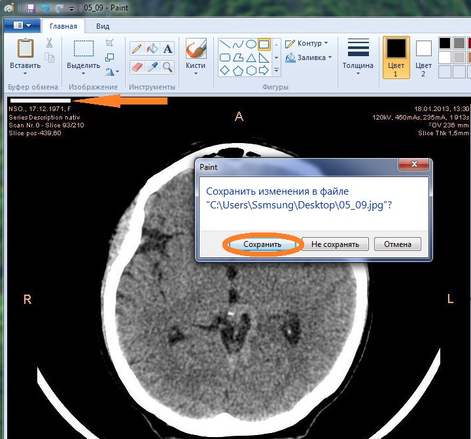This screenshot has height=439, width=471.
Task: Select the Triangle shape
Action: [x=251, y=57]
